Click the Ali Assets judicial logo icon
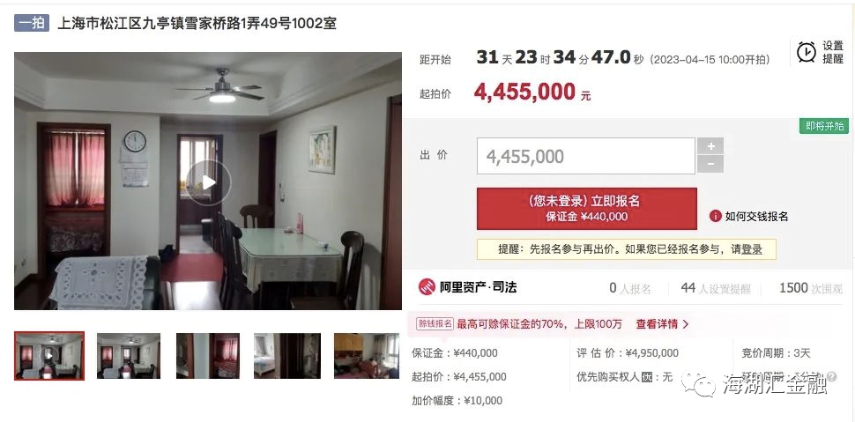 pos(427,287)
